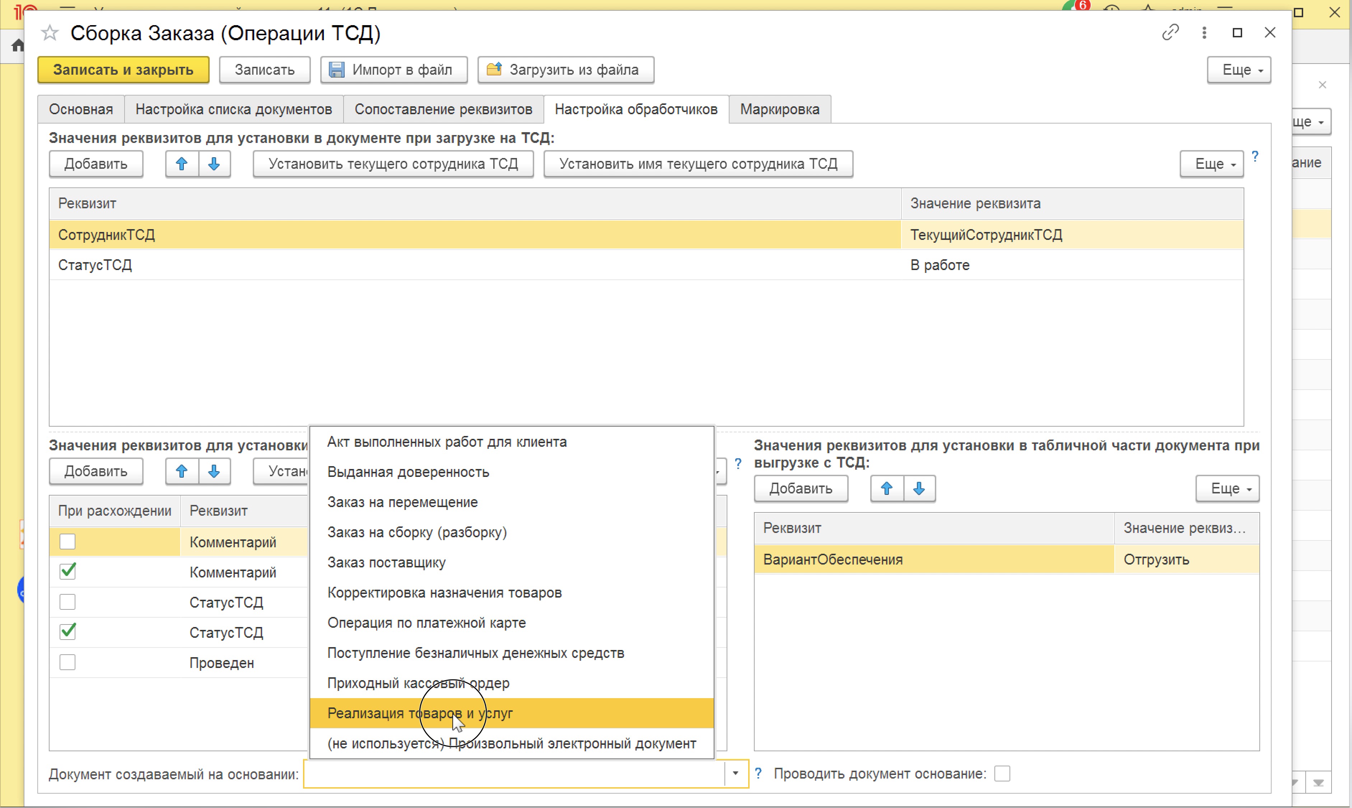The image size is (1352, 808).
Task: Choose 'Приходный кассовый ордер' from the list
Action: (x=512, y=683)
